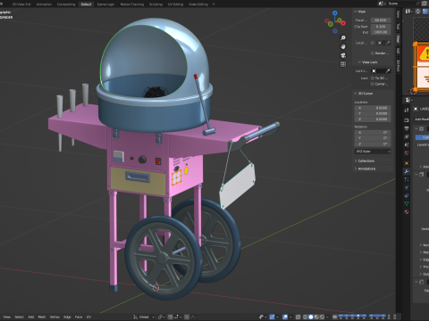Open the Output properties tab icon
Viewport: 429px width, 321px height.
click(407, 128)
